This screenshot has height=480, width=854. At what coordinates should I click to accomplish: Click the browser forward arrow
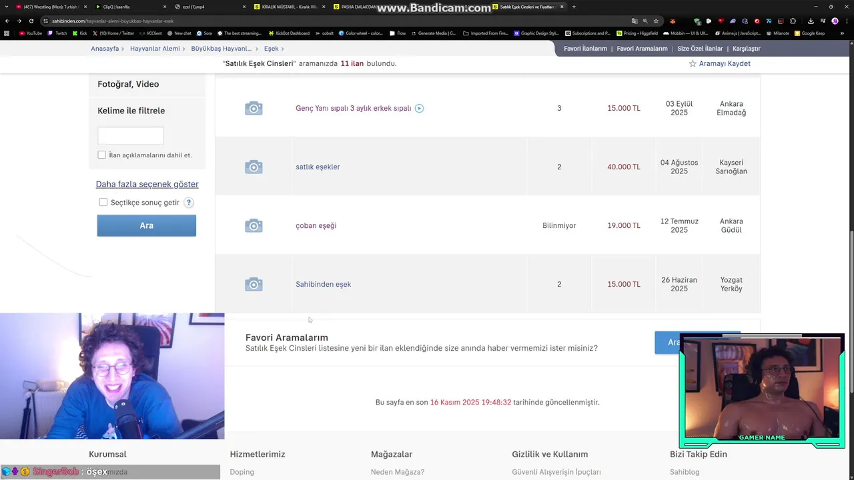(19, 21)
